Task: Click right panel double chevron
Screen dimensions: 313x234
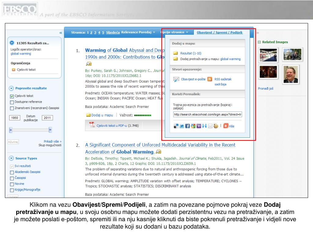Action: pyautogui.click(x=257, y=33)
